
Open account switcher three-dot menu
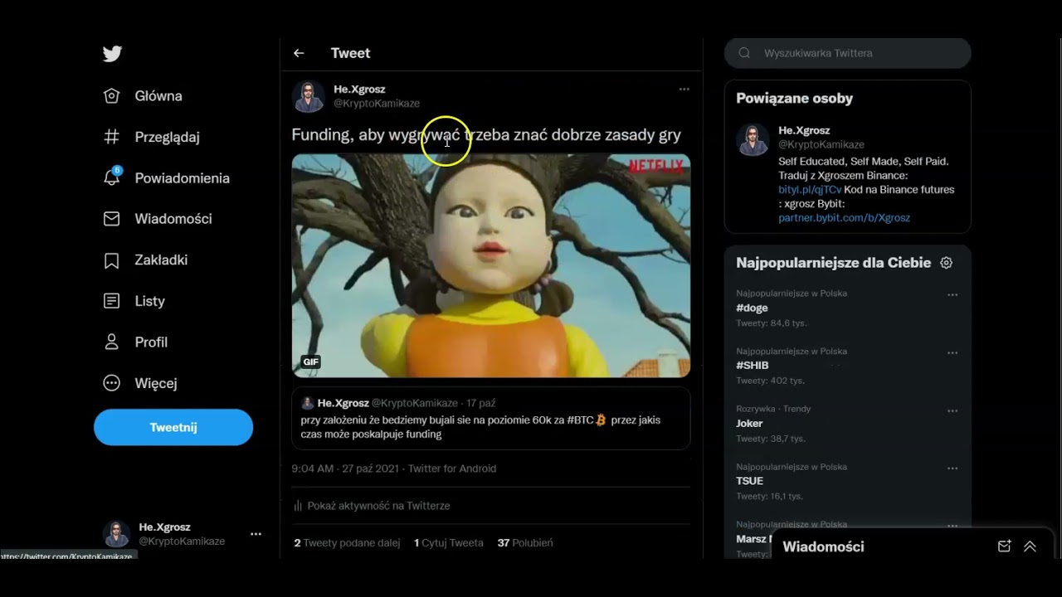[256, 534]
